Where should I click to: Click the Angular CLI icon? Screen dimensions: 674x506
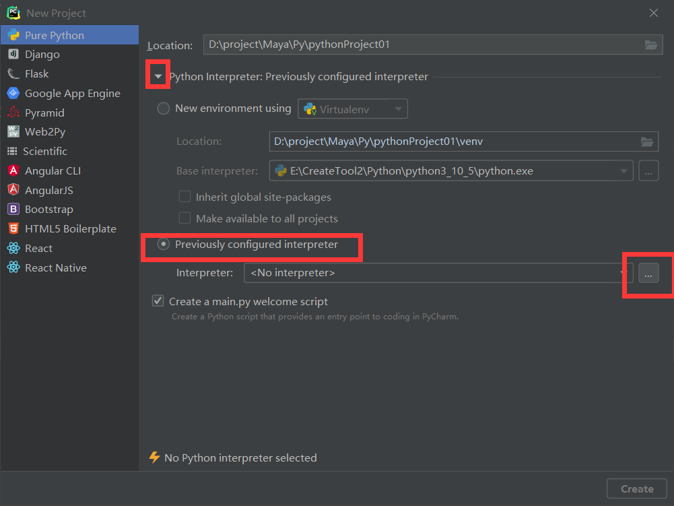tap(13, 171)
